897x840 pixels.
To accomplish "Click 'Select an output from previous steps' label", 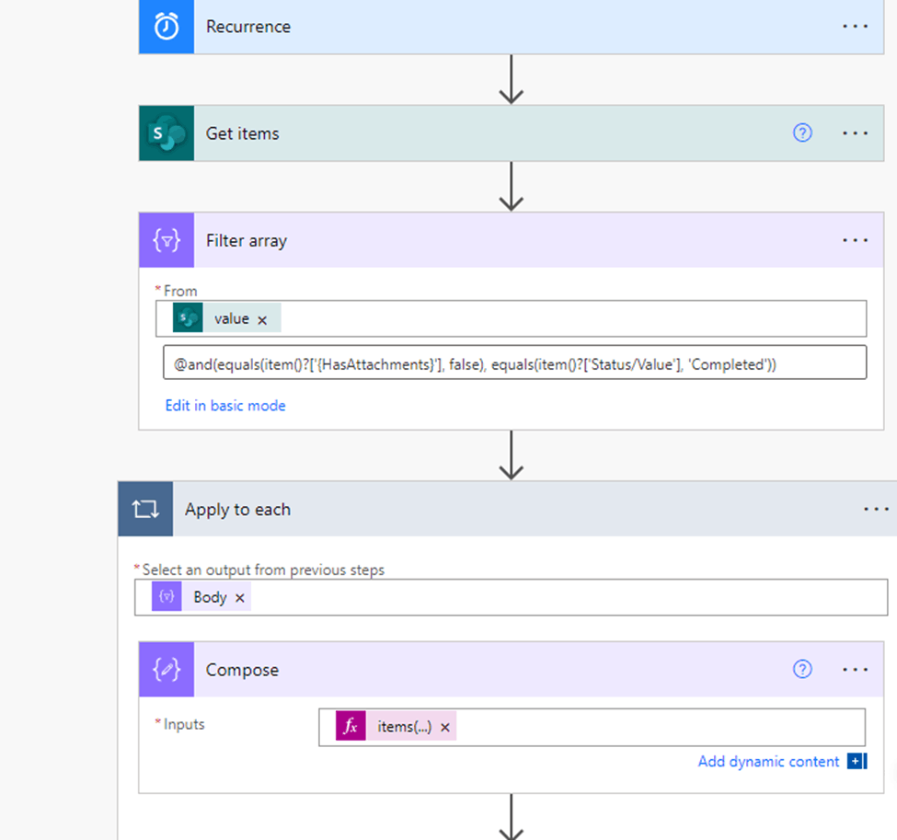I will coord(263,570).
